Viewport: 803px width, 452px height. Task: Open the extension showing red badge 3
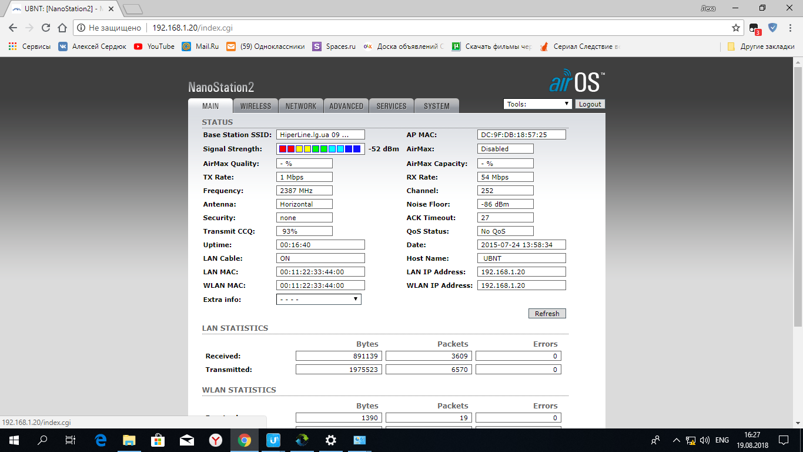pos(754,28)
